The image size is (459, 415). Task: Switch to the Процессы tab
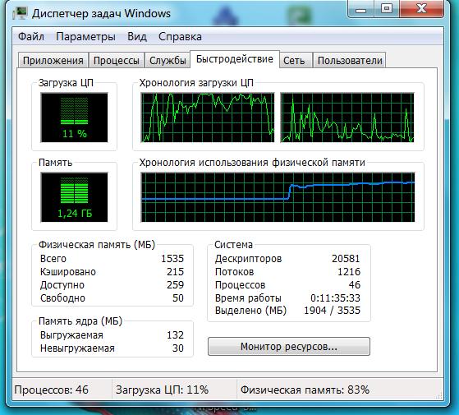point(117,61)
